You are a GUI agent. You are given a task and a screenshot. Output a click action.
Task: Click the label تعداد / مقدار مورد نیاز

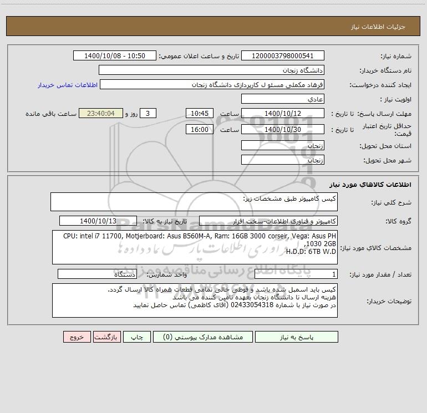(380, 275)
